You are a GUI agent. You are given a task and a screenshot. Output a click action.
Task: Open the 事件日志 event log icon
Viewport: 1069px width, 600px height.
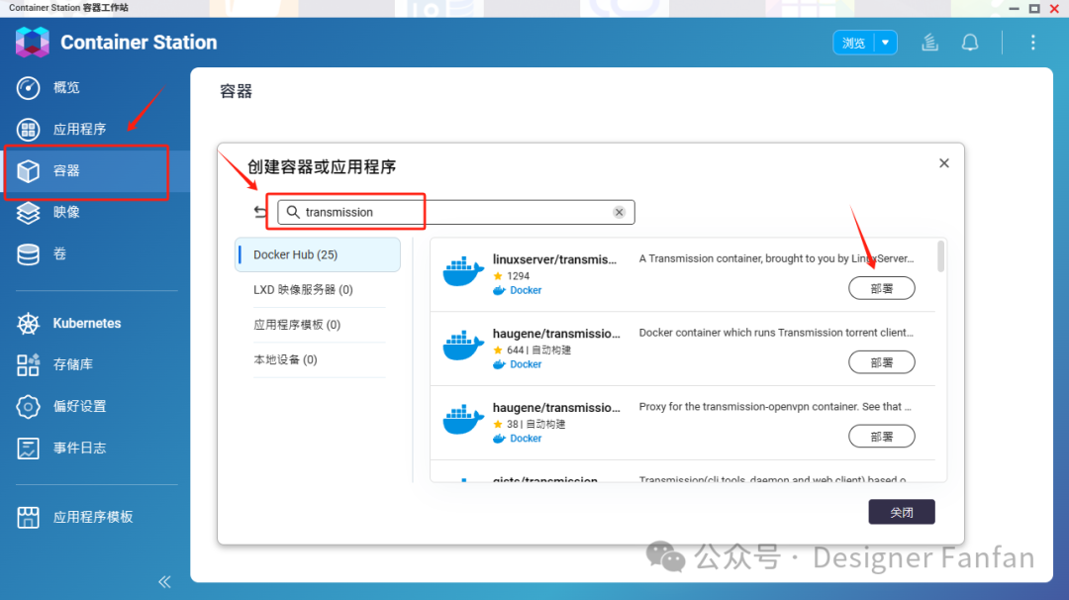click(x=28, y=448)
